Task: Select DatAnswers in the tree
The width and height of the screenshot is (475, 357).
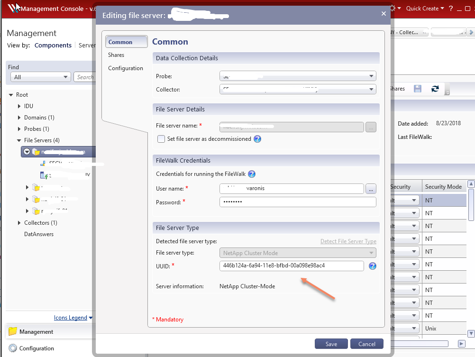Action: (39, 234)
